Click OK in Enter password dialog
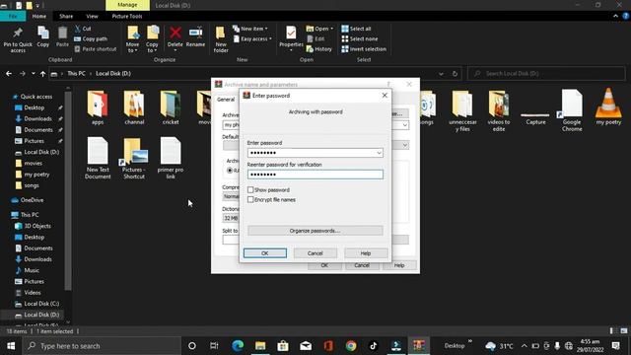 (265, 252)
